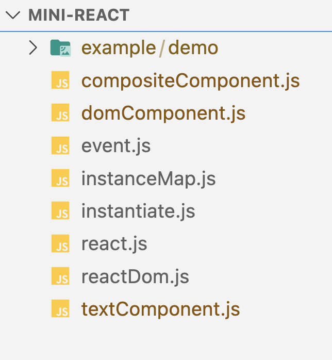Click JS icon next to compositeComponent.js
The height and width of the screenshot is (360, 332).
click(x=61, y=81)
